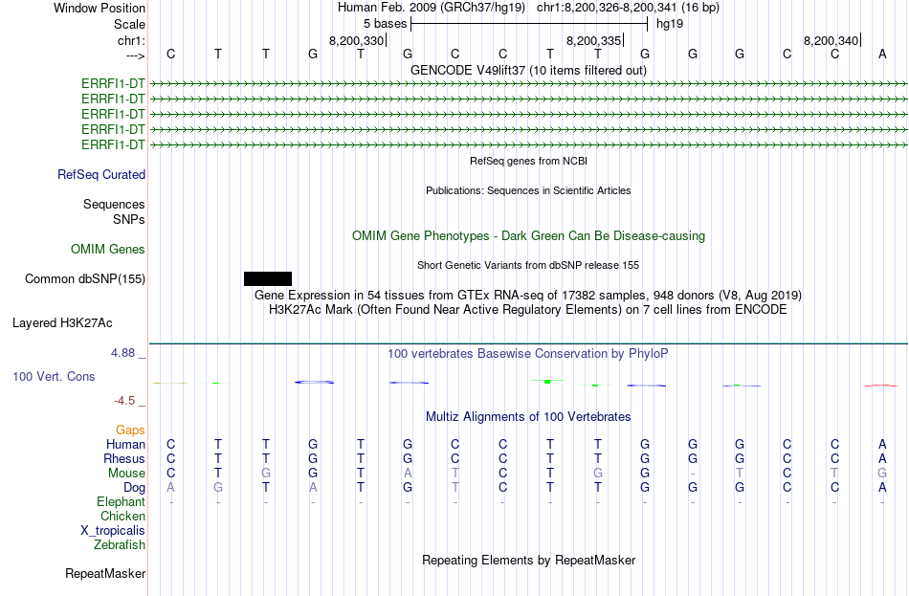Click the 8,200,335 ruler coordinate
The image size is (909, 596).
(593, 40)
